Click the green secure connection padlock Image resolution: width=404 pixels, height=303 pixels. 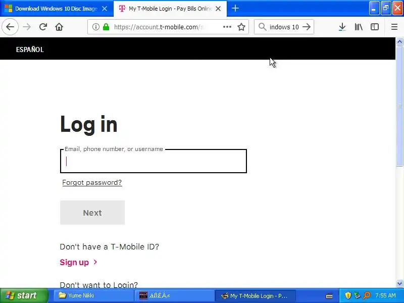pos(106,27)
